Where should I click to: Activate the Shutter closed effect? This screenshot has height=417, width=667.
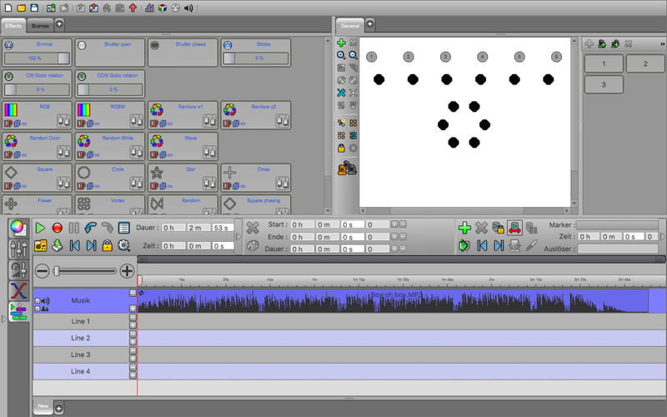tap(183, 53)
